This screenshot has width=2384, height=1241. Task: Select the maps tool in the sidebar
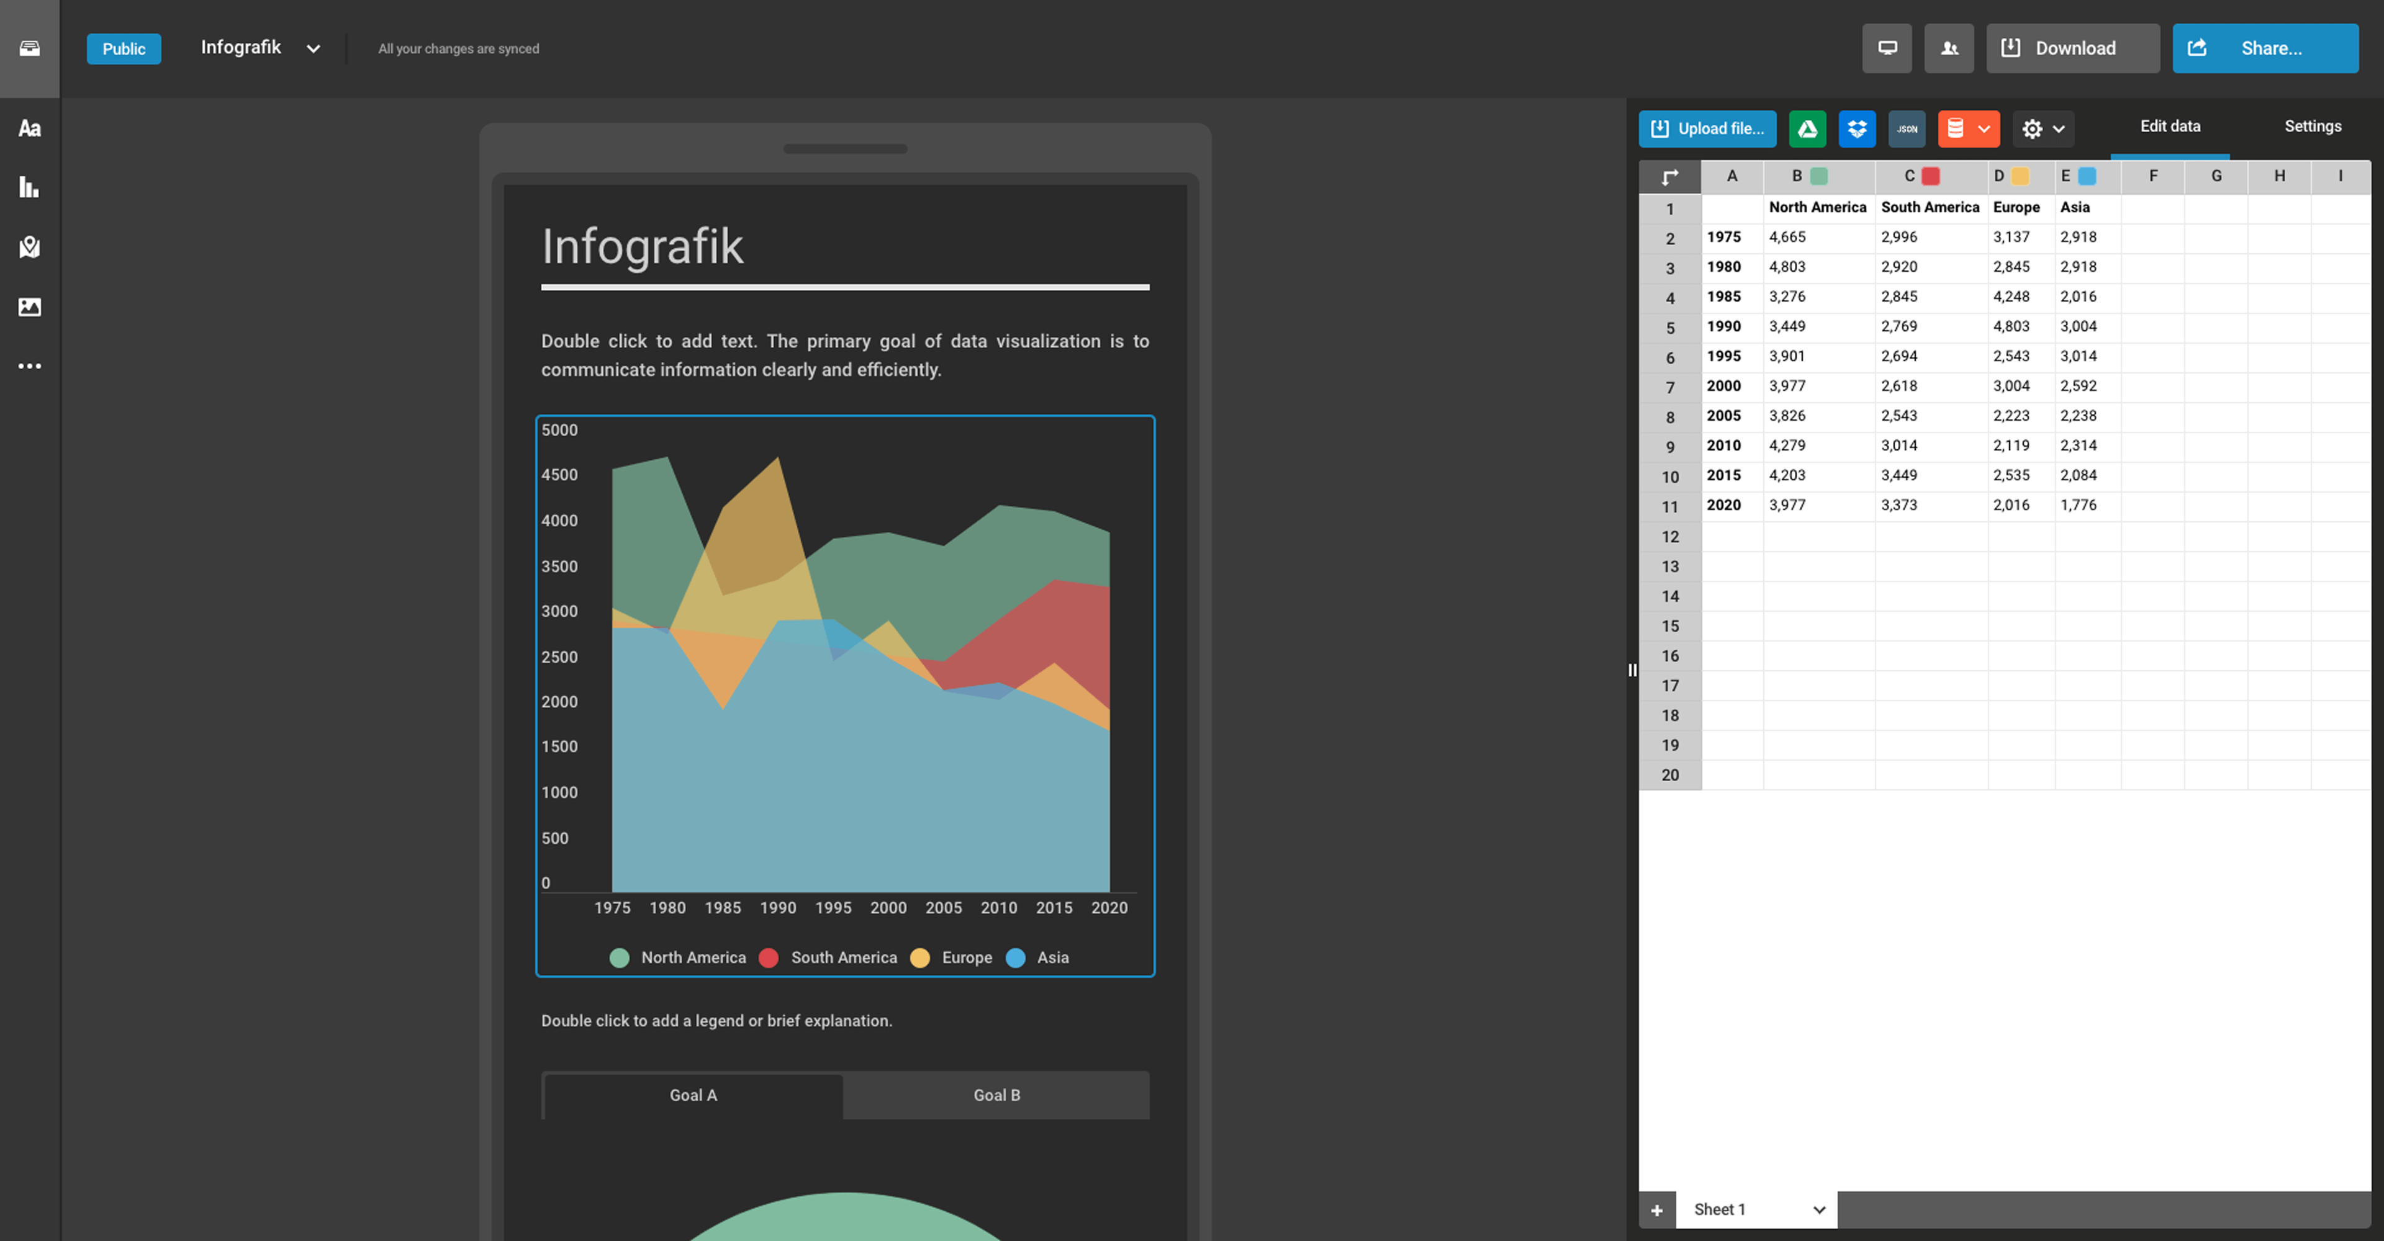(29, 247)
